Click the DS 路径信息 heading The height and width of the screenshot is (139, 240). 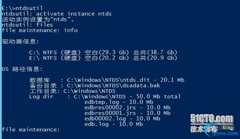click(22, 69)
